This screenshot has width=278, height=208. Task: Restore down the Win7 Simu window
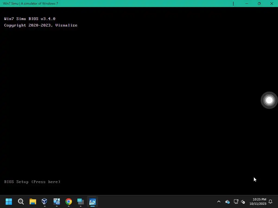click(259, 4)
